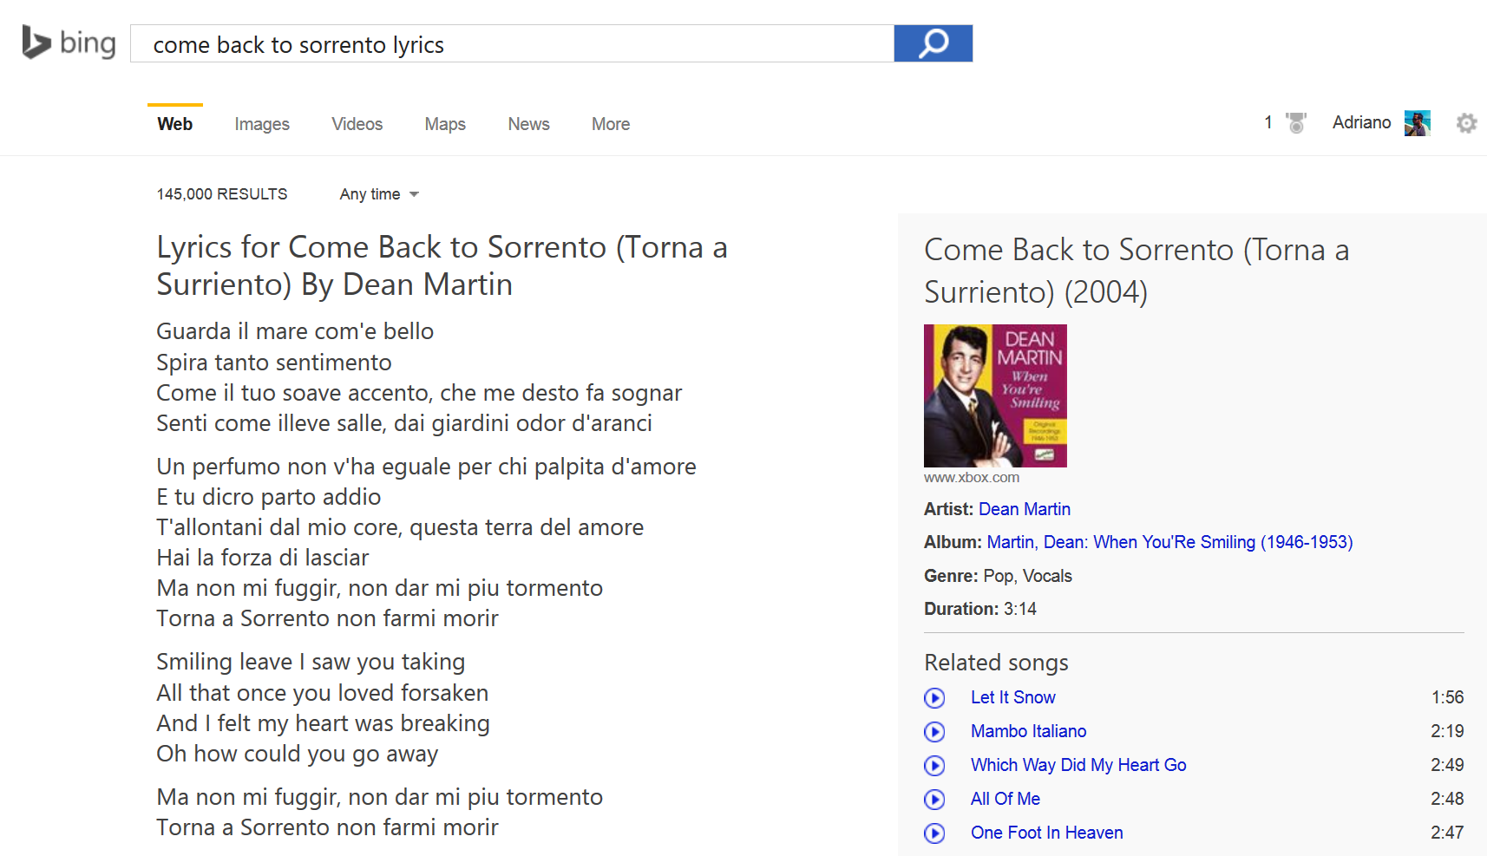Click the 1:56 duration of Let It Snow
Image resolution: width=1487 pixels, height=856 pixels.
pos(1447,697)
